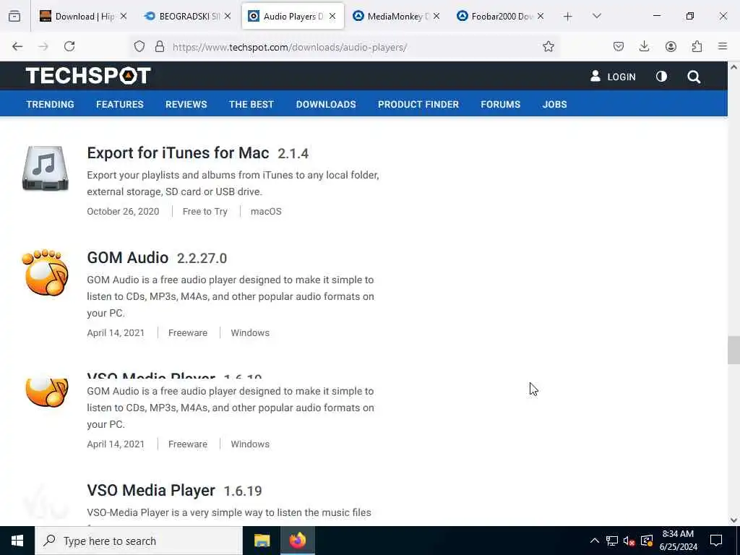Image resolution: width=740 pixels, height=555 pixels.
Task: Switch to the Download | Hip tab
Action: click(x=84, y=17)
